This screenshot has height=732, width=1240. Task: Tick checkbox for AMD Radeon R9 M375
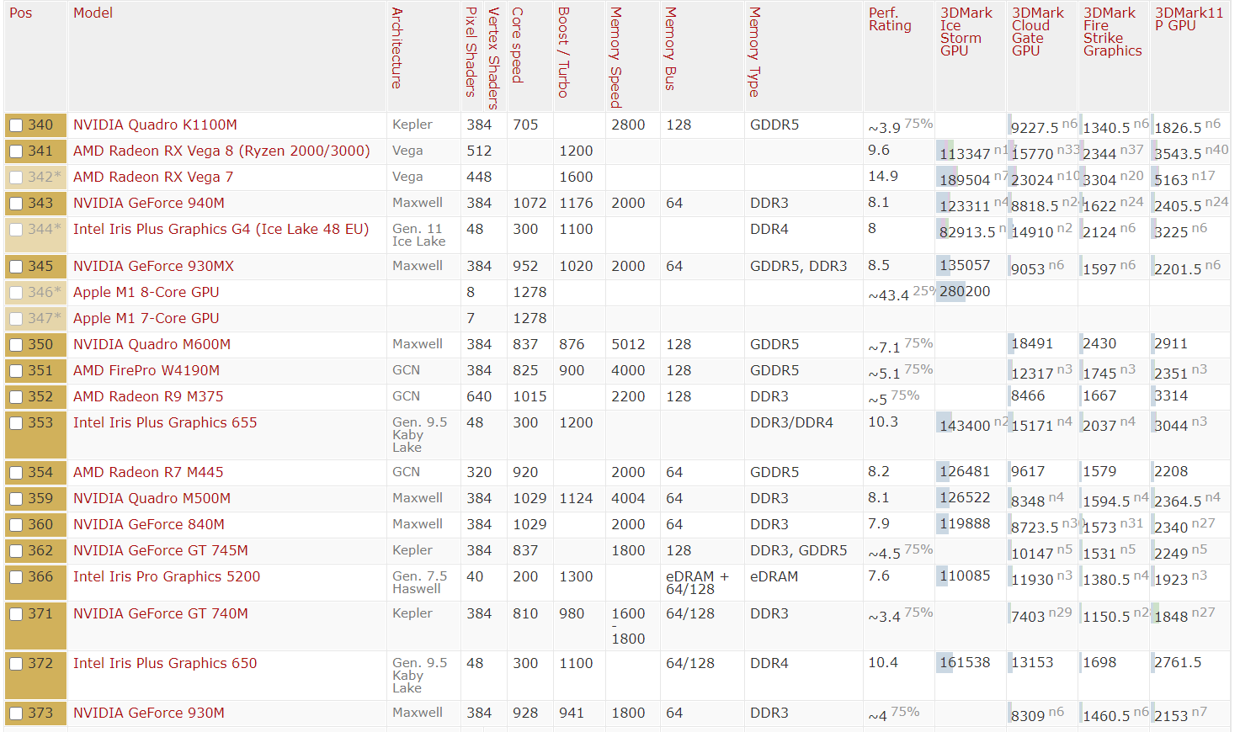(16, 397)
